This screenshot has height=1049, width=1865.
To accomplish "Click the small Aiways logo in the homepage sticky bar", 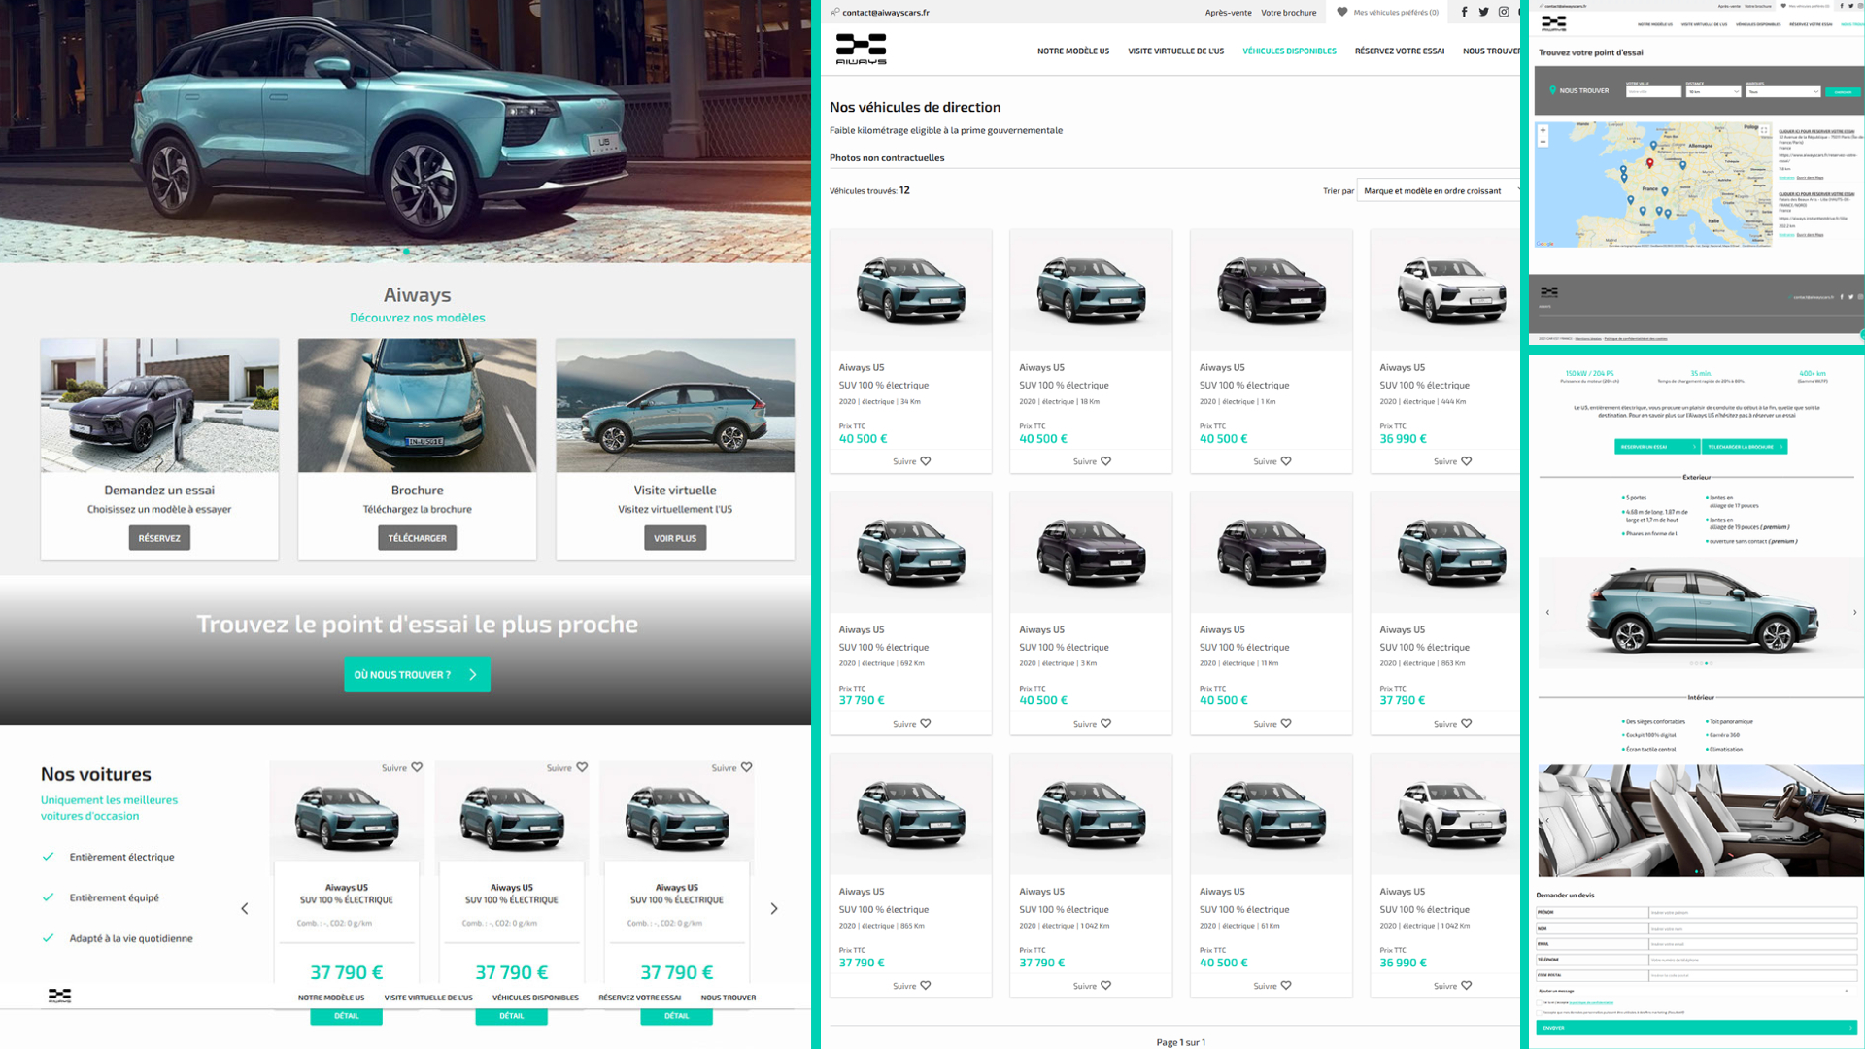I will (x=59, y=996).
